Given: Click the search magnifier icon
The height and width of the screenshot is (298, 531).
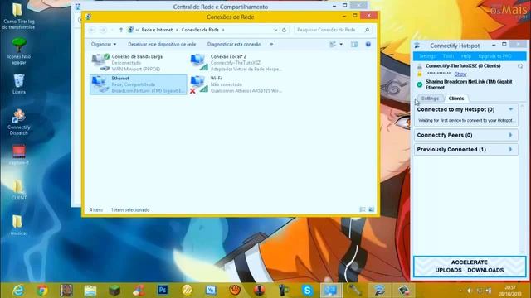Looking at the screenshot, I should [367, 30].
